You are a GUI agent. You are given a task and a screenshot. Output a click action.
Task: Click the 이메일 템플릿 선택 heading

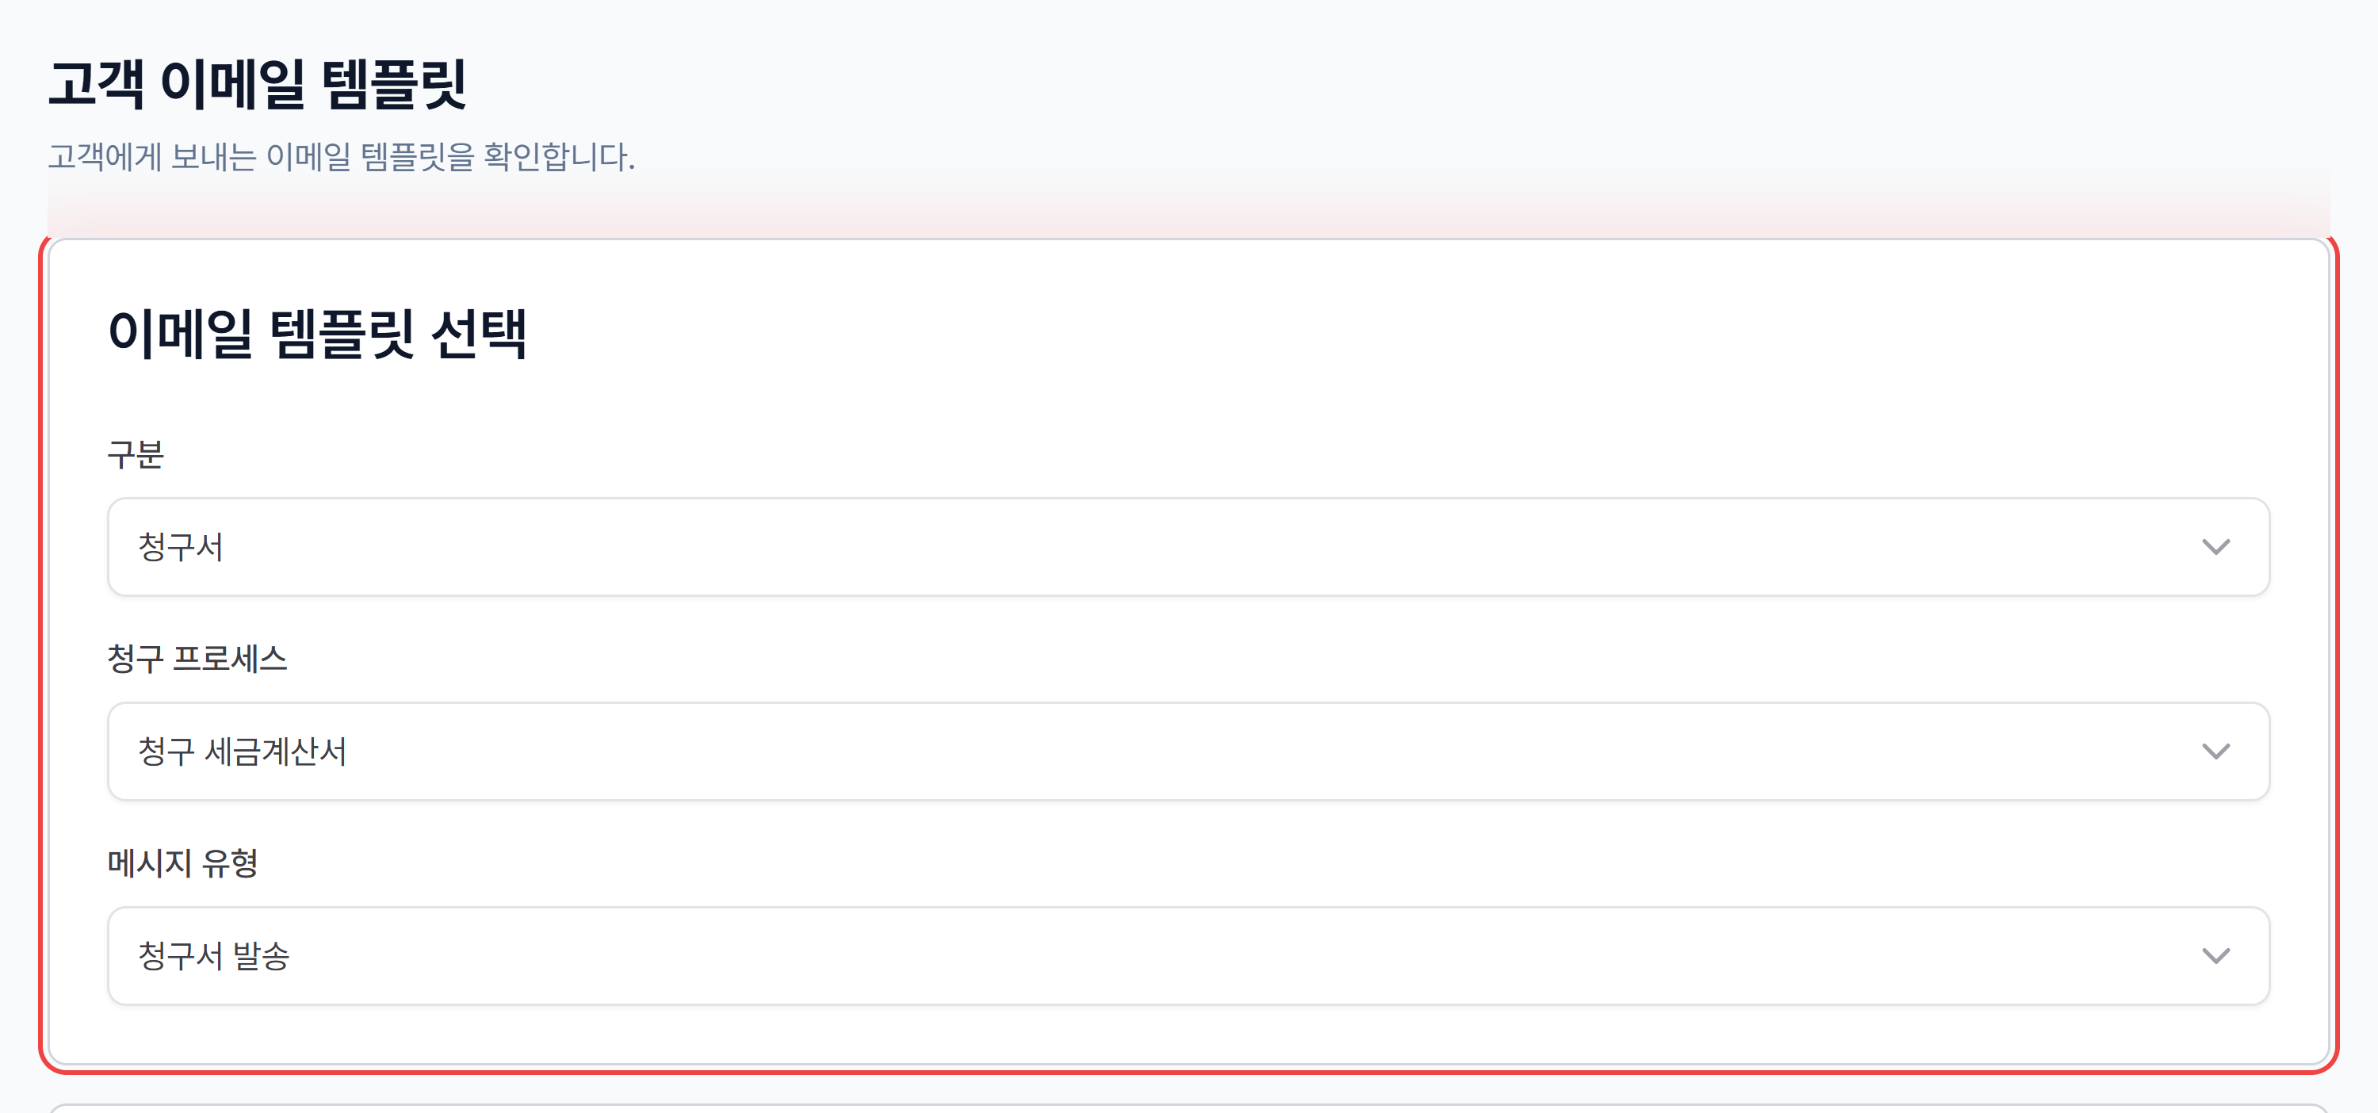pos(318,333)
